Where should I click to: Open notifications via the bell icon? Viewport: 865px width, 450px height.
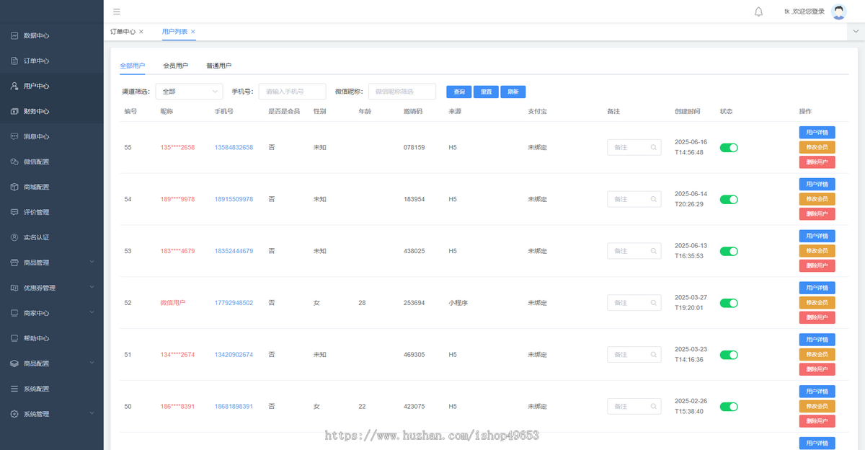[758, 12]
